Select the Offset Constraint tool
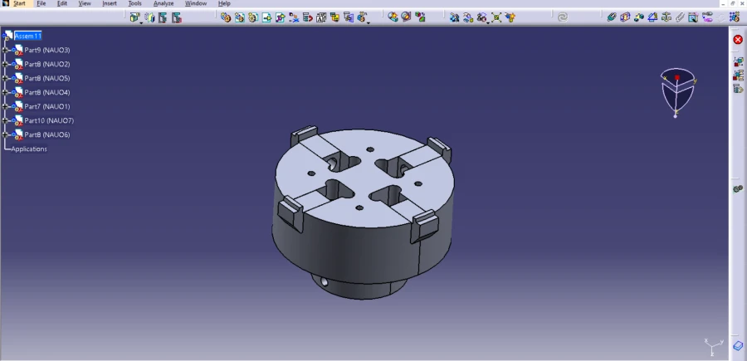Screen dimensions: 747x361 [x=639, y=17]
